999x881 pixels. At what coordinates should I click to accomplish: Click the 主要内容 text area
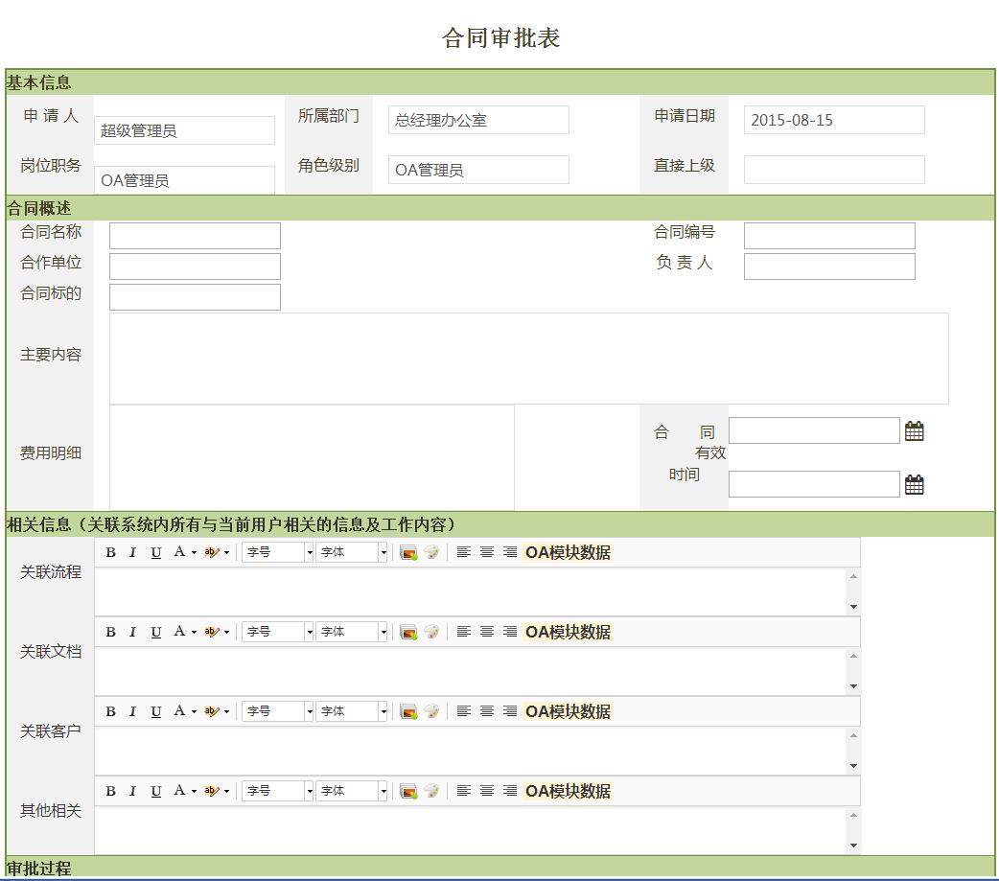[x=528, y=359]
